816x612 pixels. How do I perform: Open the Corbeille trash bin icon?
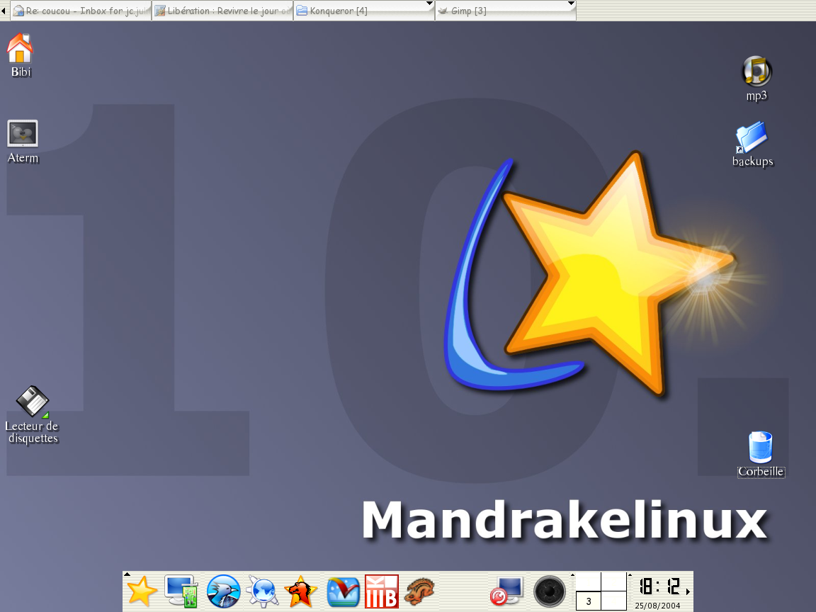(760, 447)
